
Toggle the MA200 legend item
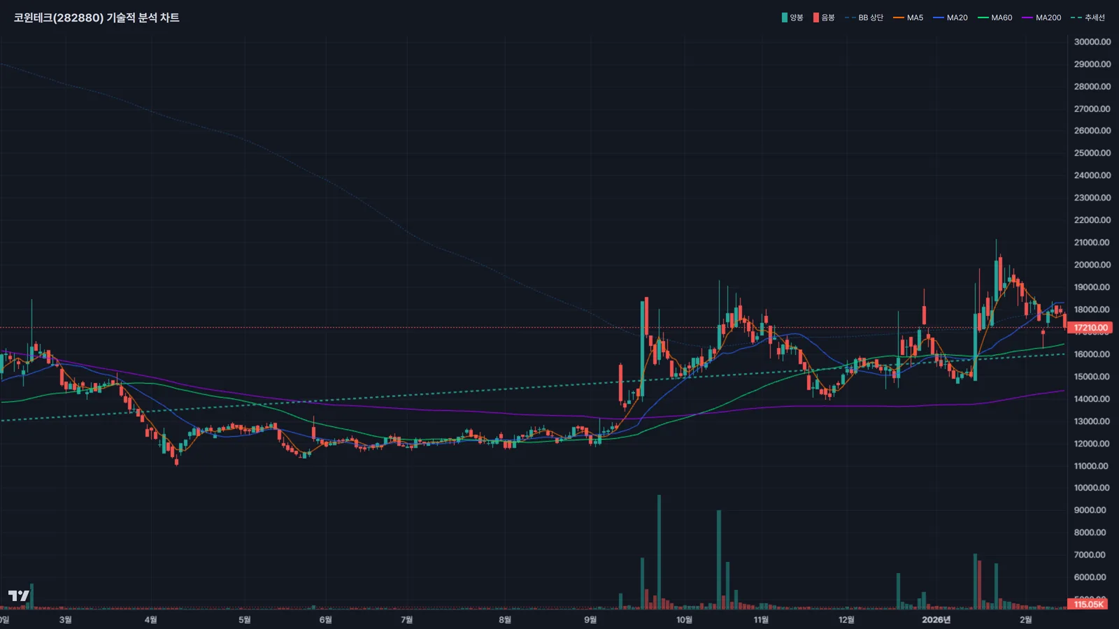click(1041, 17)
